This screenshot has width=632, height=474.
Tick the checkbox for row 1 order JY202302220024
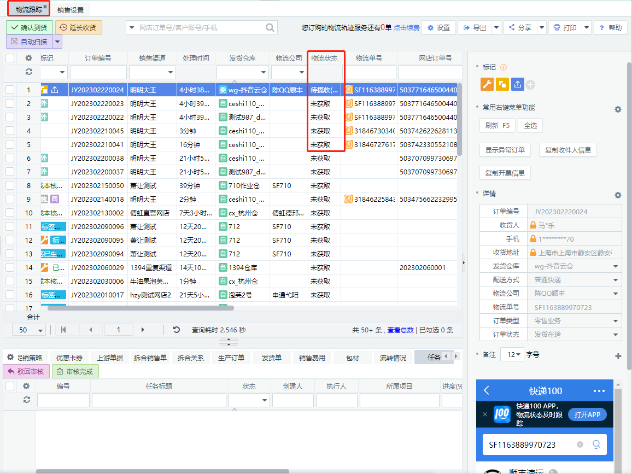[x=10, y=90]
